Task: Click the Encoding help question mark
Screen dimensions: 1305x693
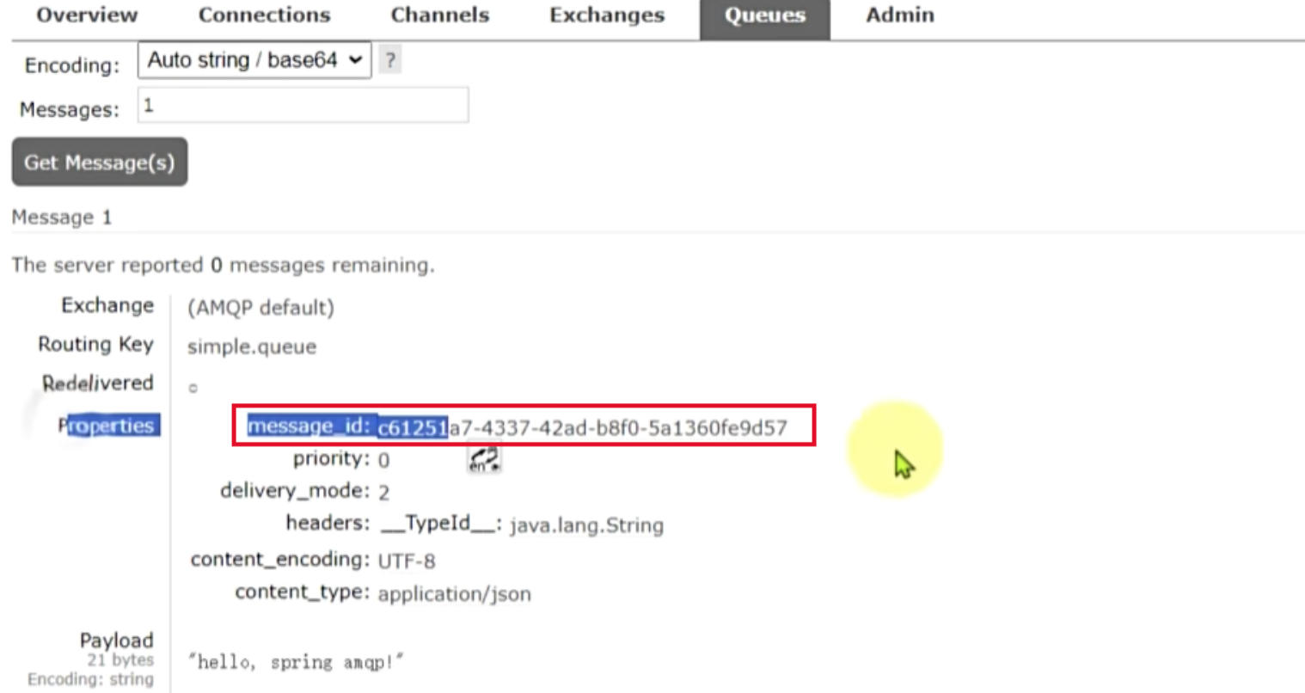Action: 390,60
